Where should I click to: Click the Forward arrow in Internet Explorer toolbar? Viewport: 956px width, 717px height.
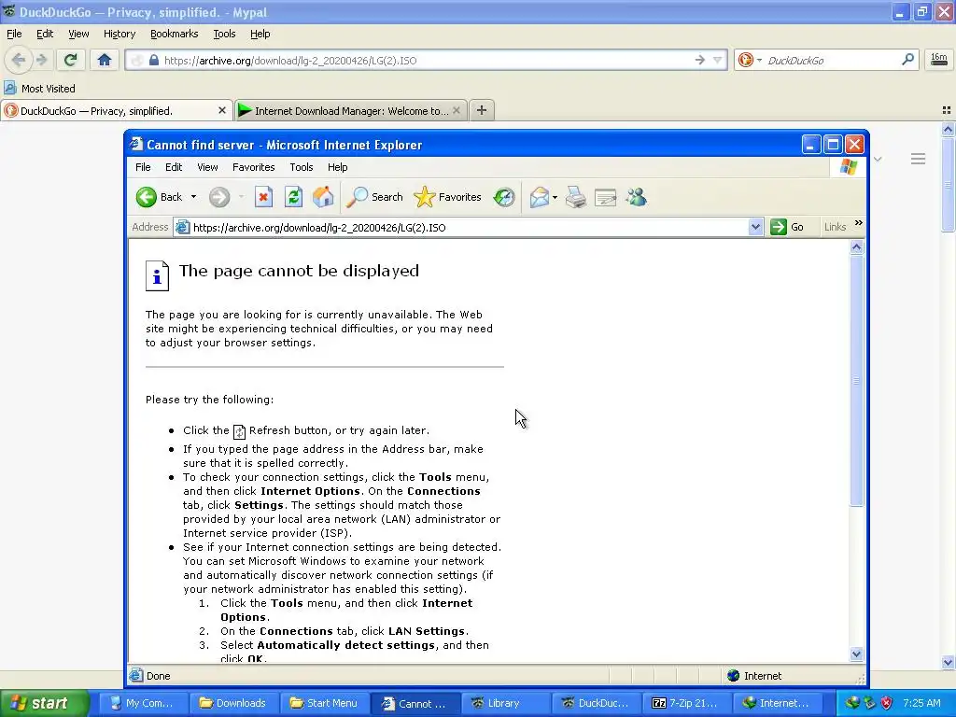pos(218,197)
